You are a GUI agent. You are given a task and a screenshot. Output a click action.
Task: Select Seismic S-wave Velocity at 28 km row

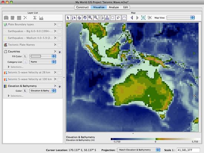point(33,73)
